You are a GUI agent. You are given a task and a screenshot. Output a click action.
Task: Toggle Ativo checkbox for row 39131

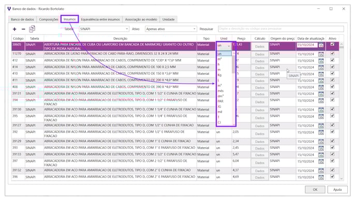tap(332, 93)
